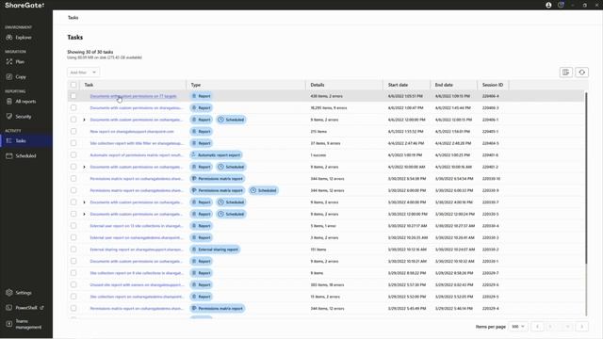Image resolution: width=603 pixels, height=339 pixels.
Task: Open the New report on sharegatesupport link
Action: pos(132,132)
